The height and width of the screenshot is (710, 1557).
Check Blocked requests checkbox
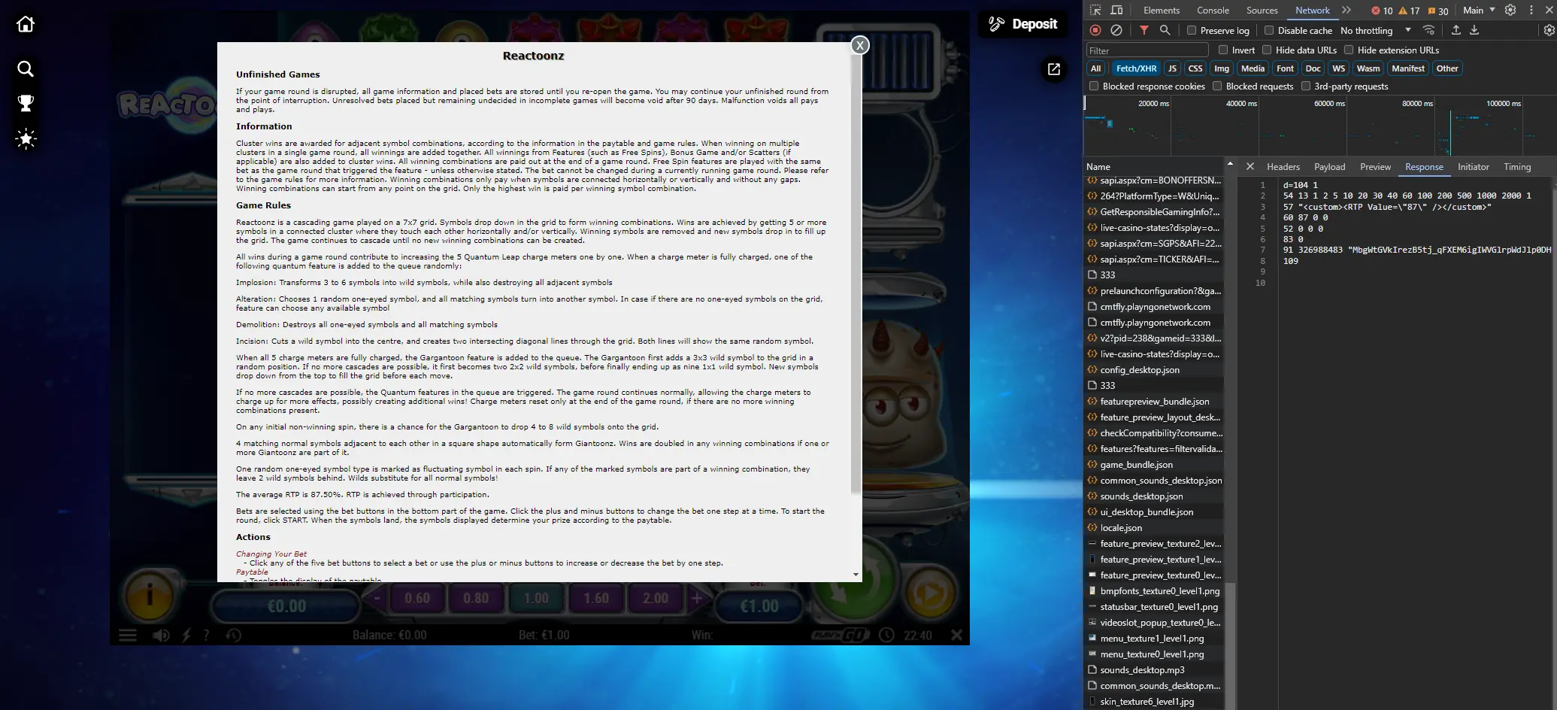click(x=1217, y=86)
